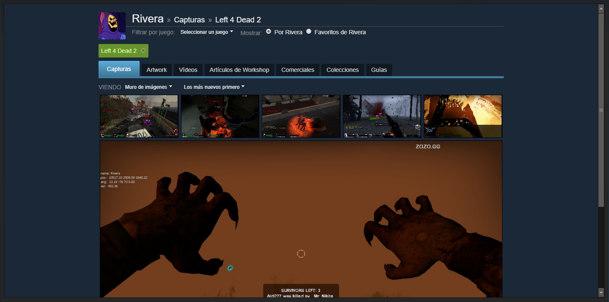
Task: Select the "Favoritos de Rivera" radio button
Action: 309,32
